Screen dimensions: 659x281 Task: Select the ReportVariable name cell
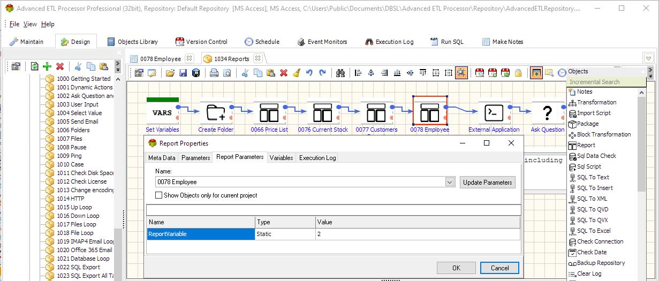coord(201,234)
